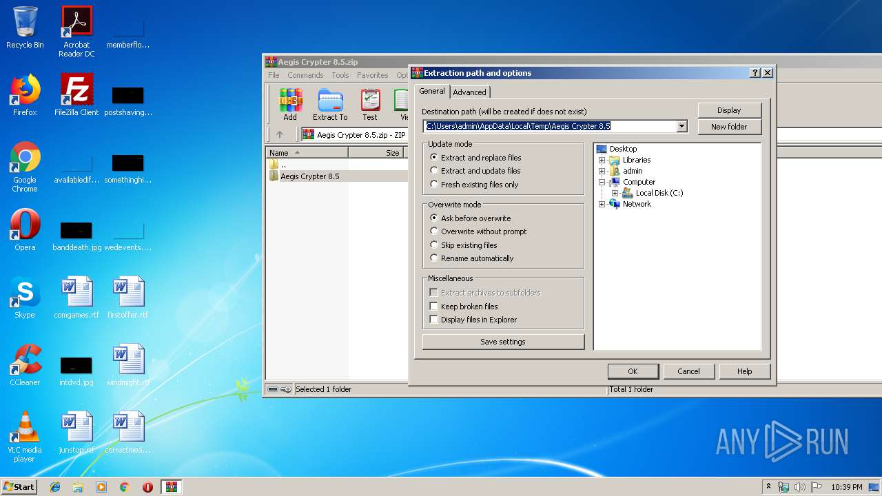The height and width of the screenshot is (496, 882).
Task: Expand admin node in folder tree
Action: click(x=602, y=171)
